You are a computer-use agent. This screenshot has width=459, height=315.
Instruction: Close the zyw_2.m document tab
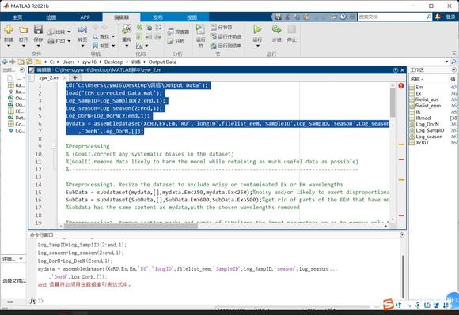pyautogui.click(x=65, y=77)
